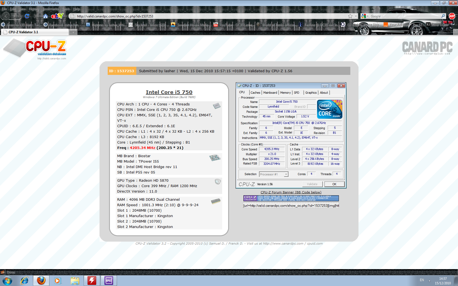The width and height of the screenshot is (458, 286).
Task: Click the 4205.34 MHz frequency value
Action: [143, 148]
